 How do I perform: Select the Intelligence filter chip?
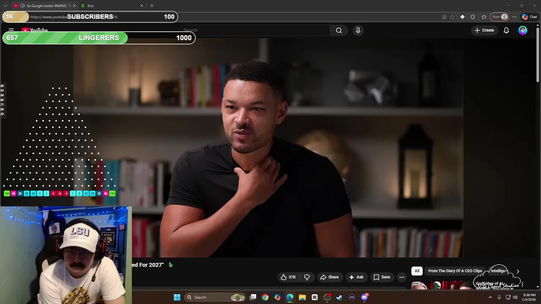[499, 271]
